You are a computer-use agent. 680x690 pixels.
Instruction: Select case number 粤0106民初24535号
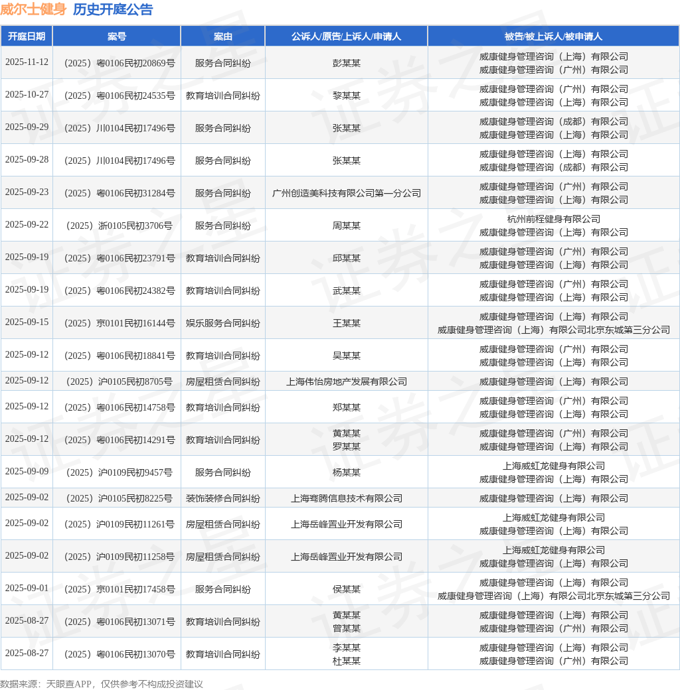coord(120,96)
